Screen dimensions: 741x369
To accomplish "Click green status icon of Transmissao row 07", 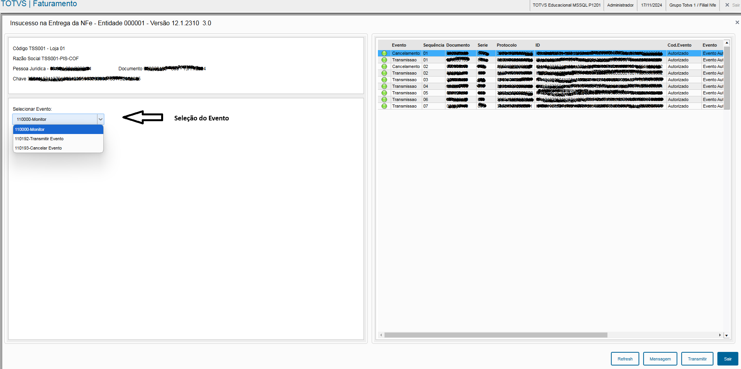I will tap(384, 106).
